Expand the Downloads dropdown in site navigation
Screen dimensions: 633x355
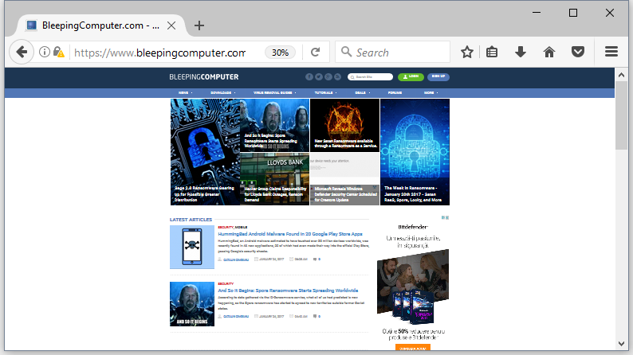(222, 93)
